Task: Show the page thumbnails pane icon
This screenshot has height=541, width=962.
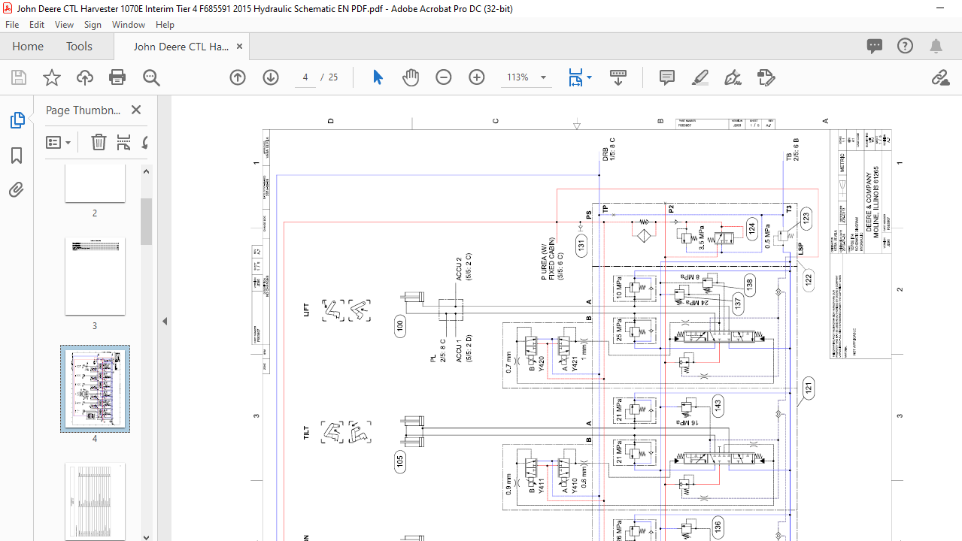Action: coord(17,120)
